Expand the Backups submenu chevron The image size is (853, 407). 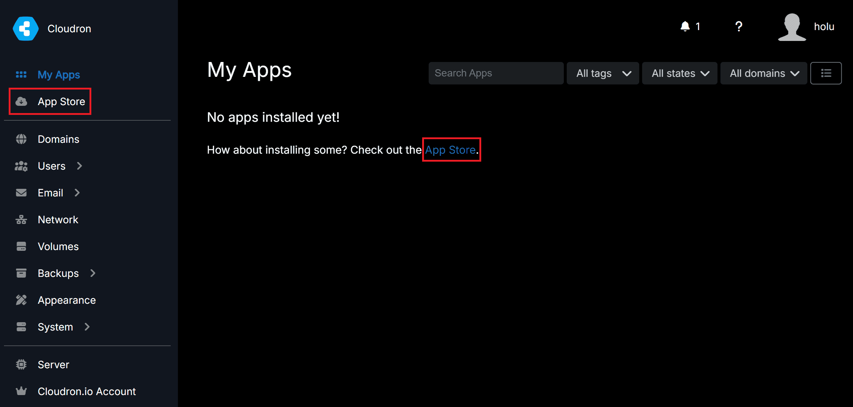93,273
